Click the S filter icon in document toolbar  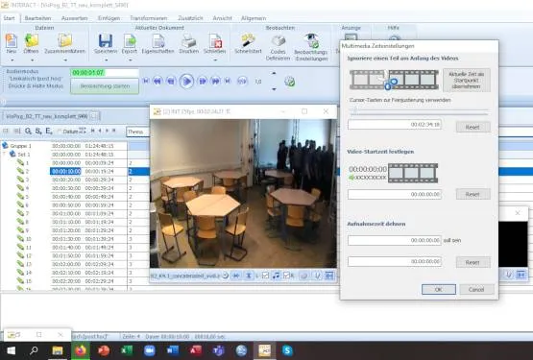(x=38, y=131)
